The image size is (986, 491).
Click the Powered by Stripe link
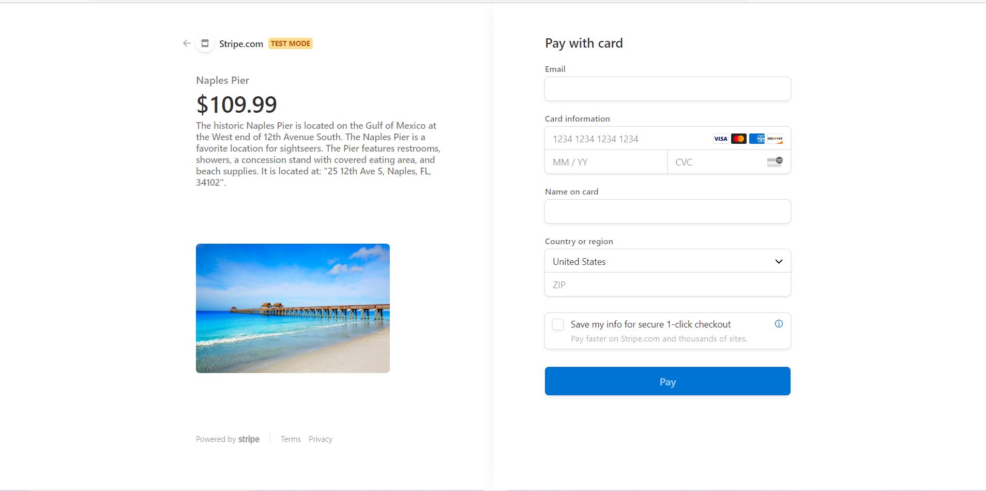pos(227,439)
